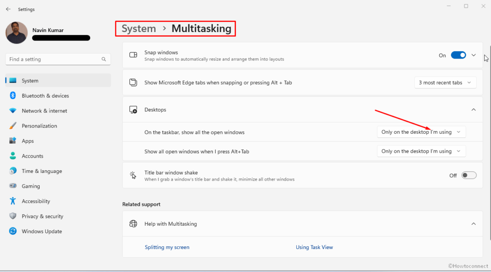This screenshot has height=272, width=491.
Task: Click Navin Kumar account name
Action: tap(48, 30)
